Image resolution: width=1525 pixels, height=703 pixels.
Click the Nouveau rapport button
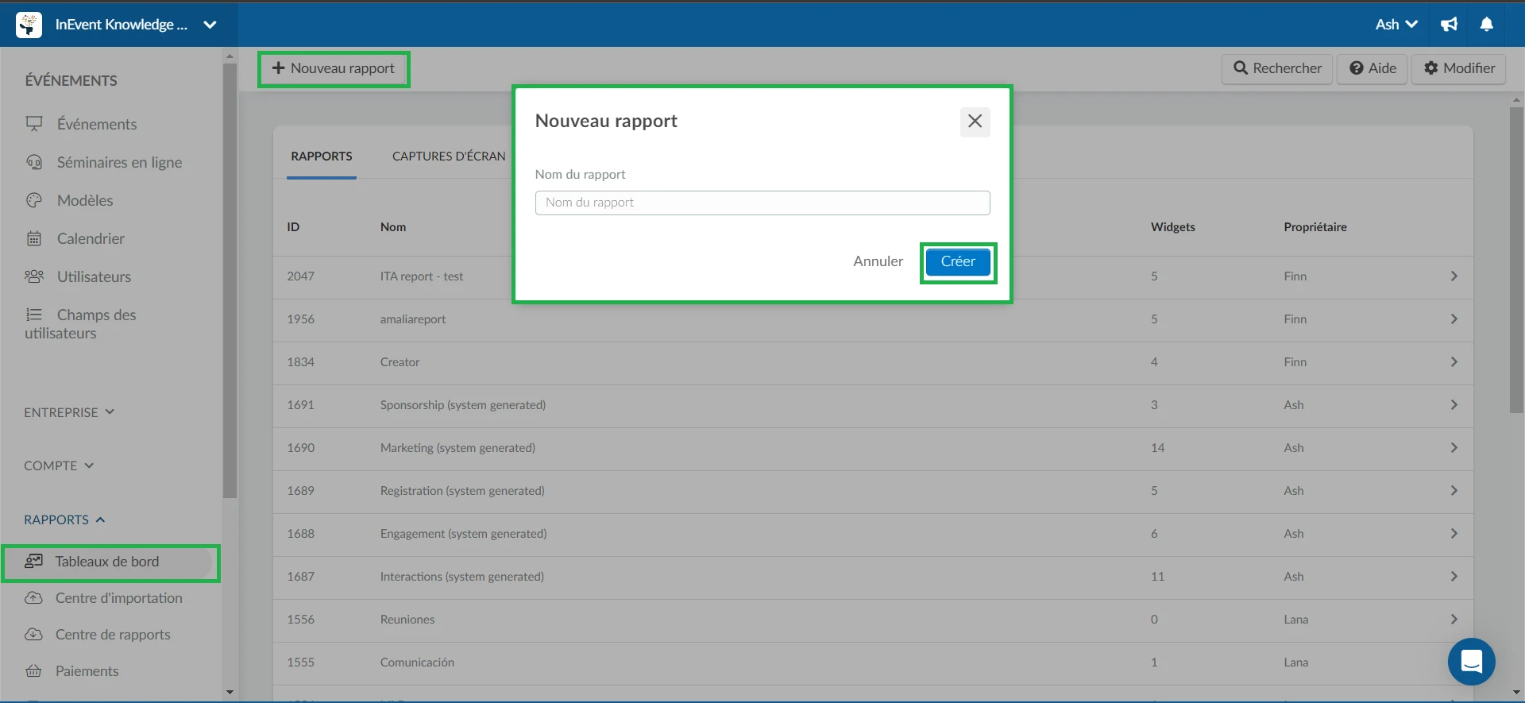(334, 68)
